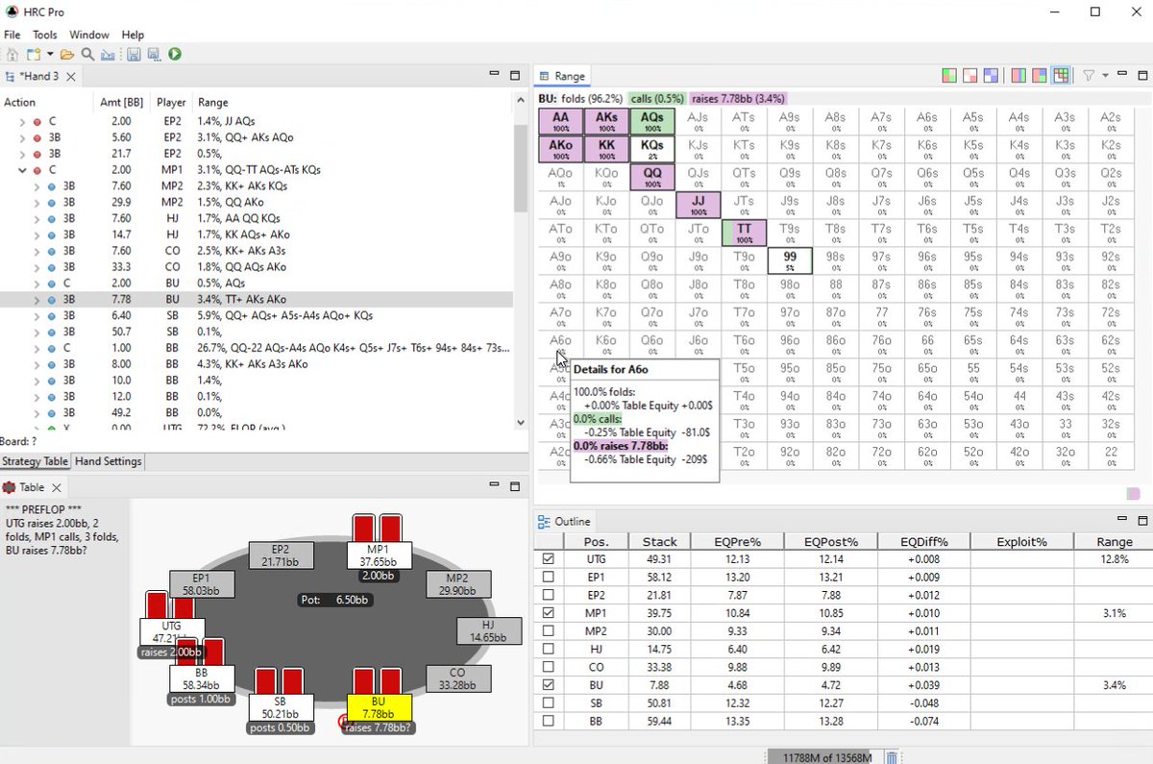Check the EP2 checkbox in Outline

click(x=549, y=595)
